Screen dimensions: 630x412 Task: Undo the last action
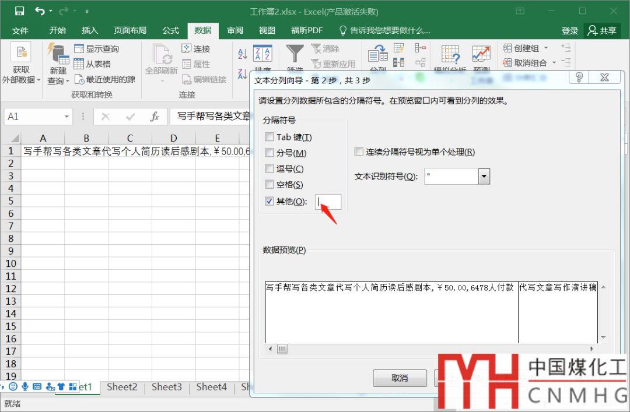pyautogui.click(x=40, y=11)
